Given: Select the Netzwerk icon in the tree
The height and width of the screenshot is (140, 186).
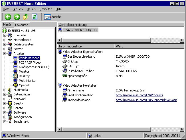Looking at the screenshot, I should click(x=10, y=99).
